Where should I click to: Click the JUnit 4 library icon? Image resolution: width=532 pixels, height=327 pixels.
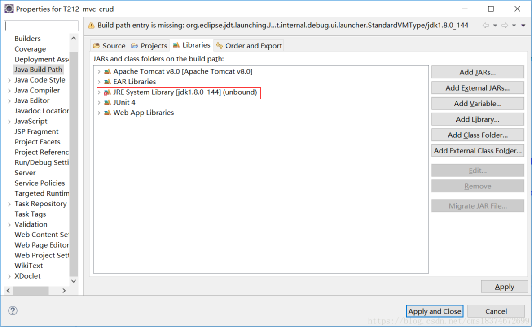point(107,102)
